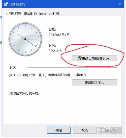Click the 日期: label
This screenshot has width=126, height=138.
52,29
